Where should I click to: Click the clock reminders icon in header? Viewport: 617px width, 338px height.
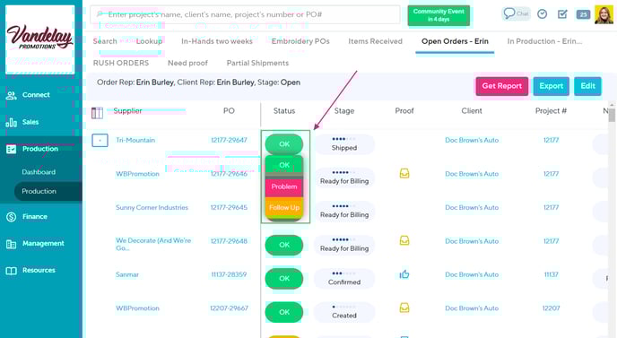coord(543,14)
